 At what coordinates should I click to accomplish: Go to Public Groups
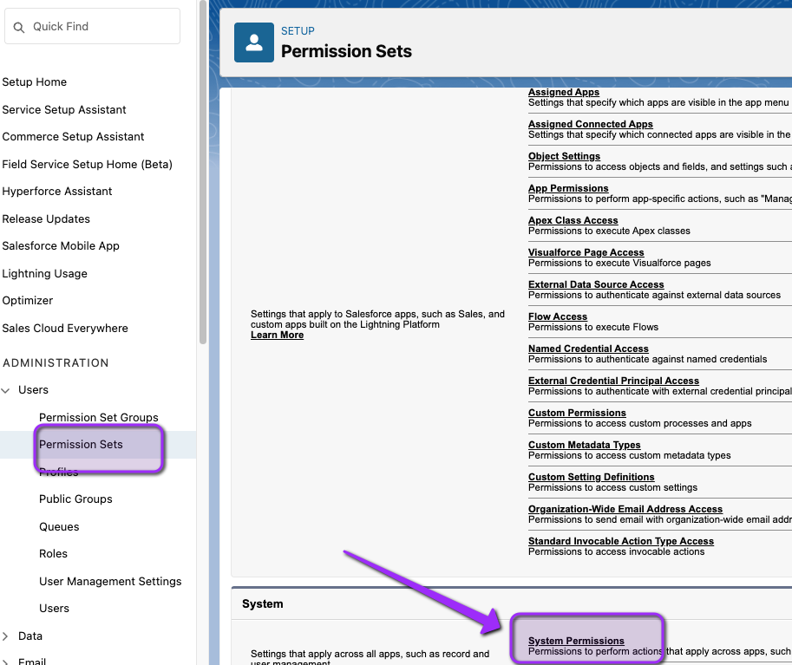[75, 499]
